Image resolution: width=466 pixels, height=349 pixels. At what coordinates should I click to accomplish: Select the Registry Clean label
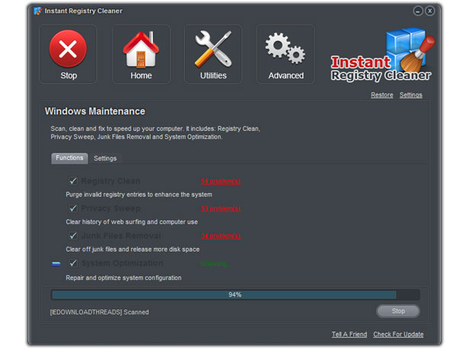[x=110, y=181]
